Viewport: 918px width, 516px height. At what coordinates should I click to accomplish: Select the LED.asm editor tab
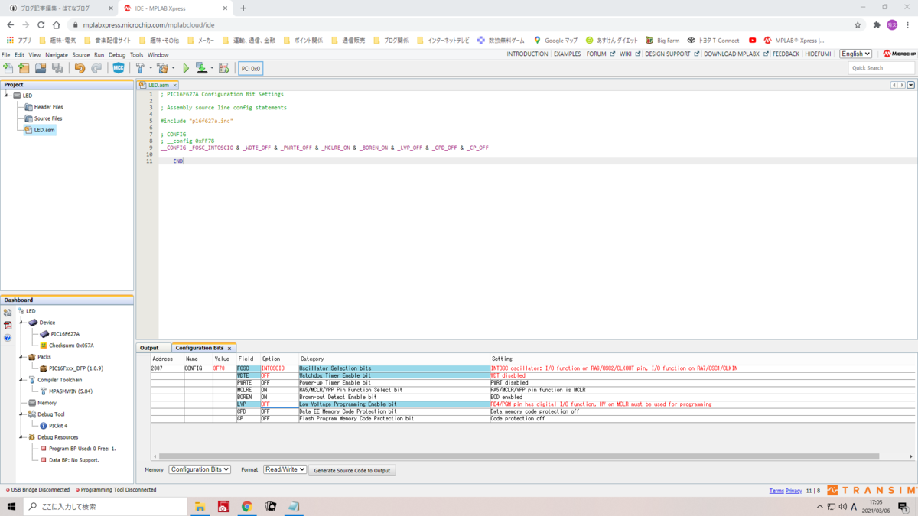(x=158, y=85)
